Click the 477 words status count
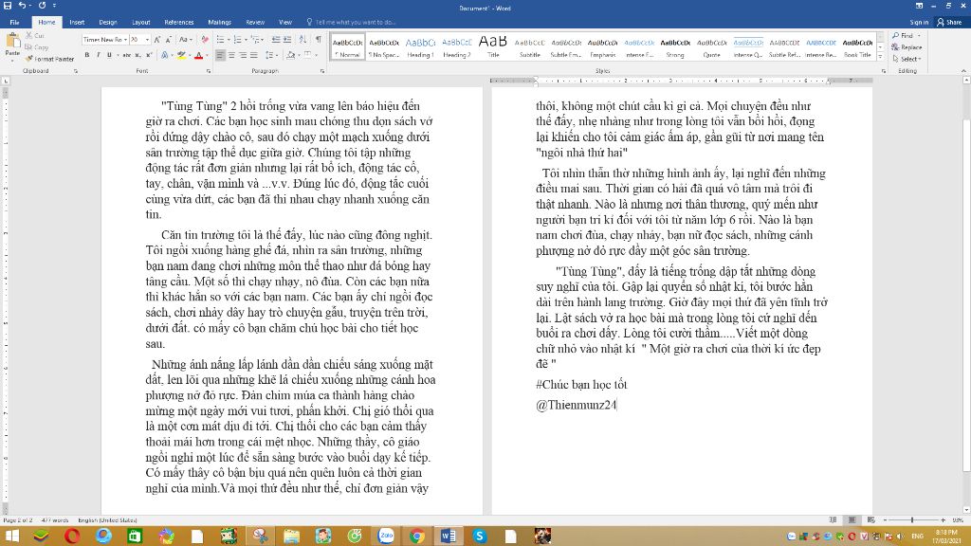Image resolution: width=971 pixels, height=546 pixels. 54,520
